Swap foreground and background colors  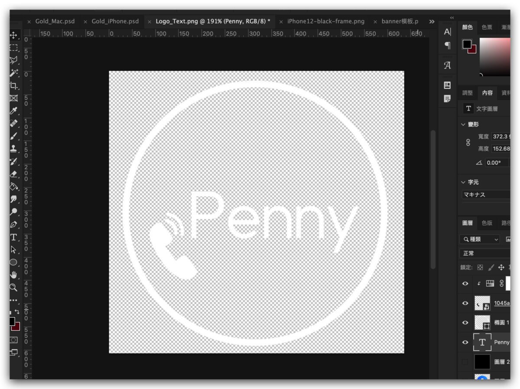17,311
